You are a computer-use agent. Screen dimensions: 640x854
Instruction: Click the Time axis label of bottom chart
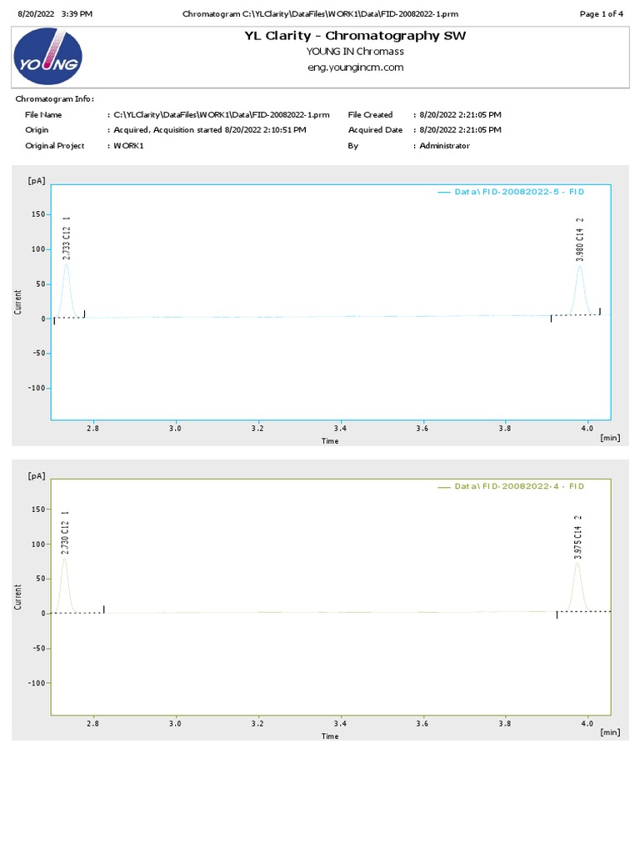click(330, 736)
